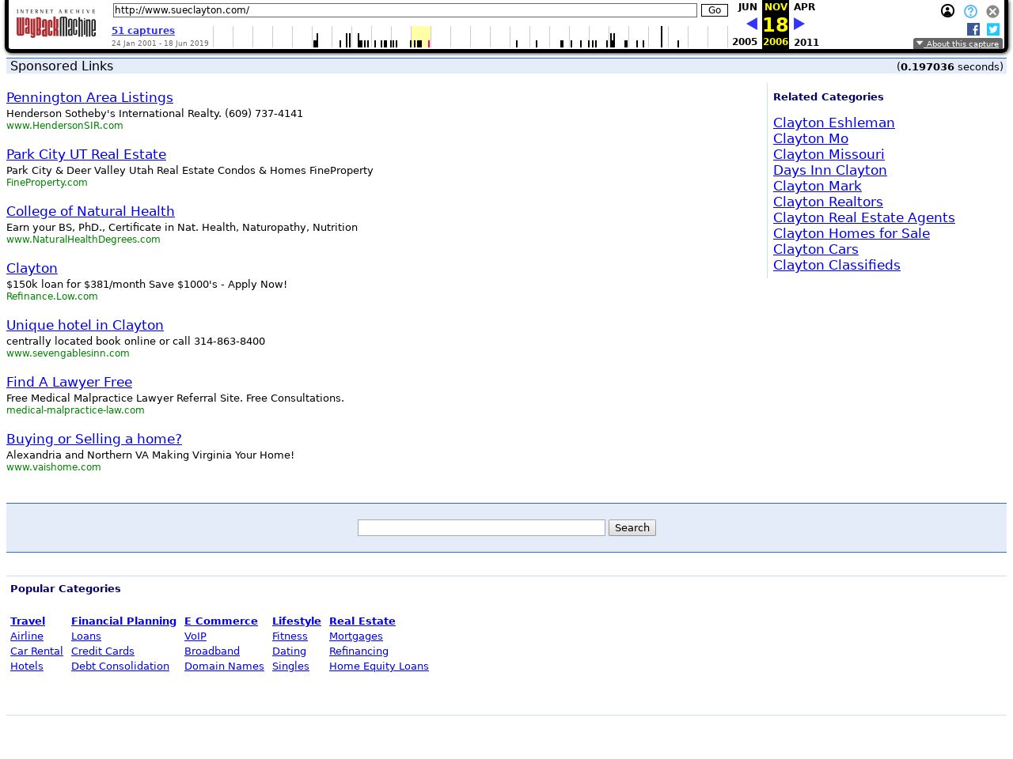Go to previous capture arrow
This screenshot has height=759, width=1013.
(752, 24)
